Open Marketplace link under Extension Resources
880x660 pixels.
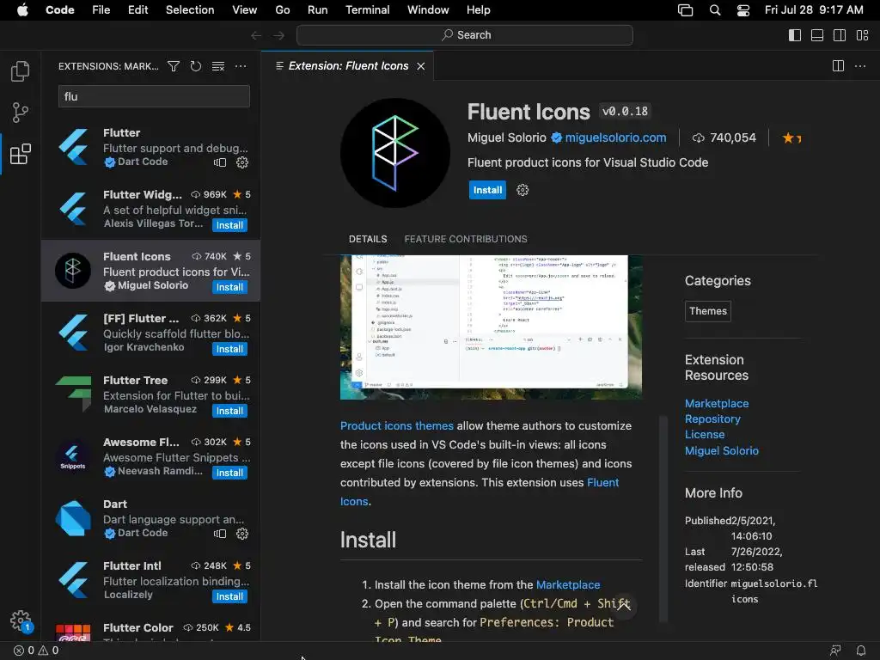(x=717, y=404)
